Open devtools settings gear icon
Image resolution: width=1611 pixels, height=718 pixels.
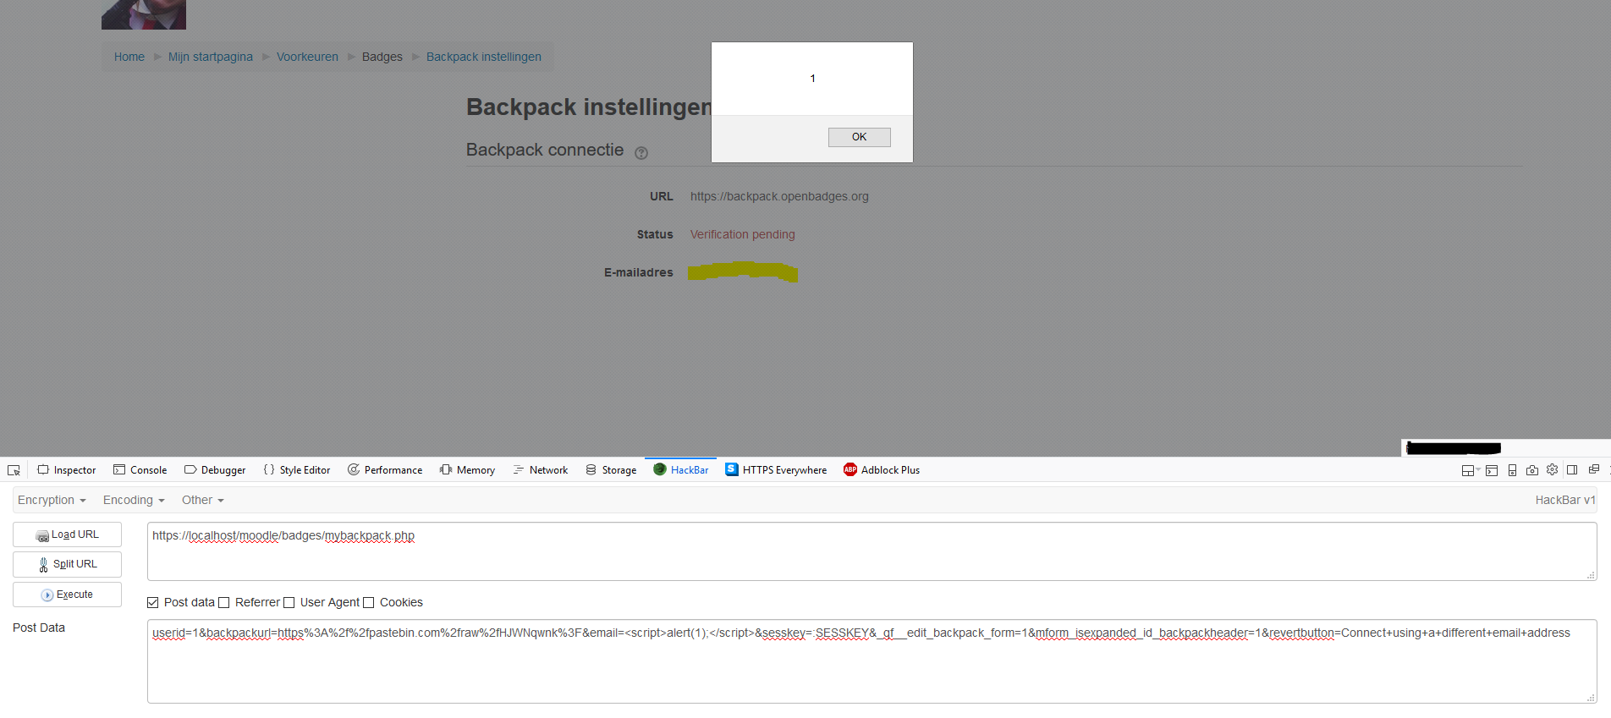pos(1553,469)
